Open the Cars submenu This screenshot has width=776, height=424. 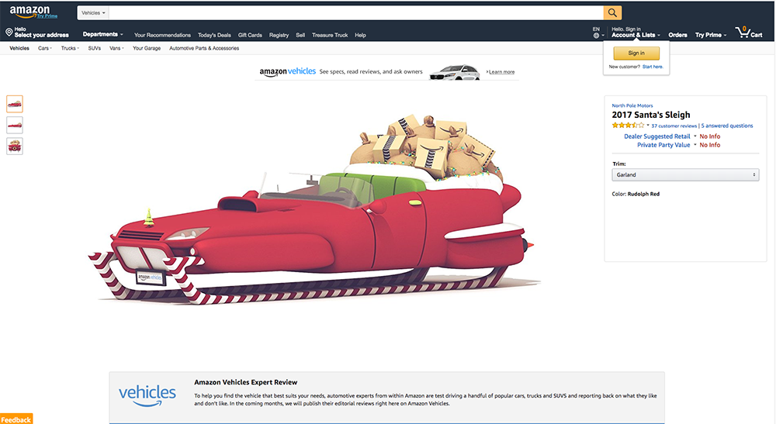click(44, 48)
